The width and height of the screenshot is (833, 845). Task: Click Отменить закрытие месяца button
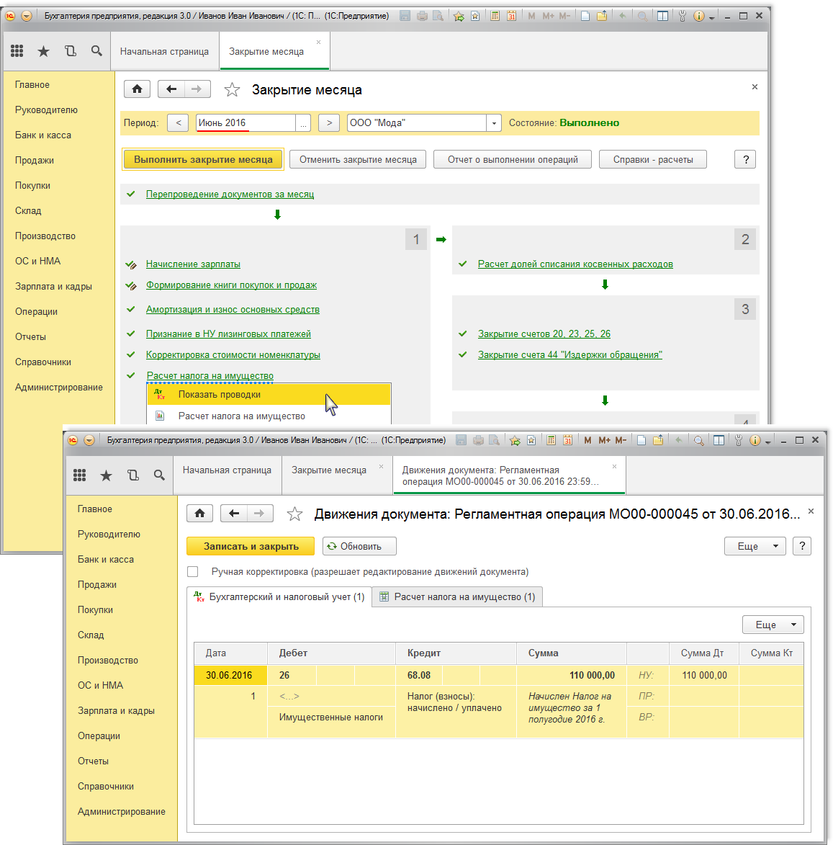358,159
